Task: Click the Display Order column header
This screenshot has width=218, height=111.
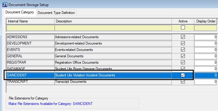Action: point(206,22)
